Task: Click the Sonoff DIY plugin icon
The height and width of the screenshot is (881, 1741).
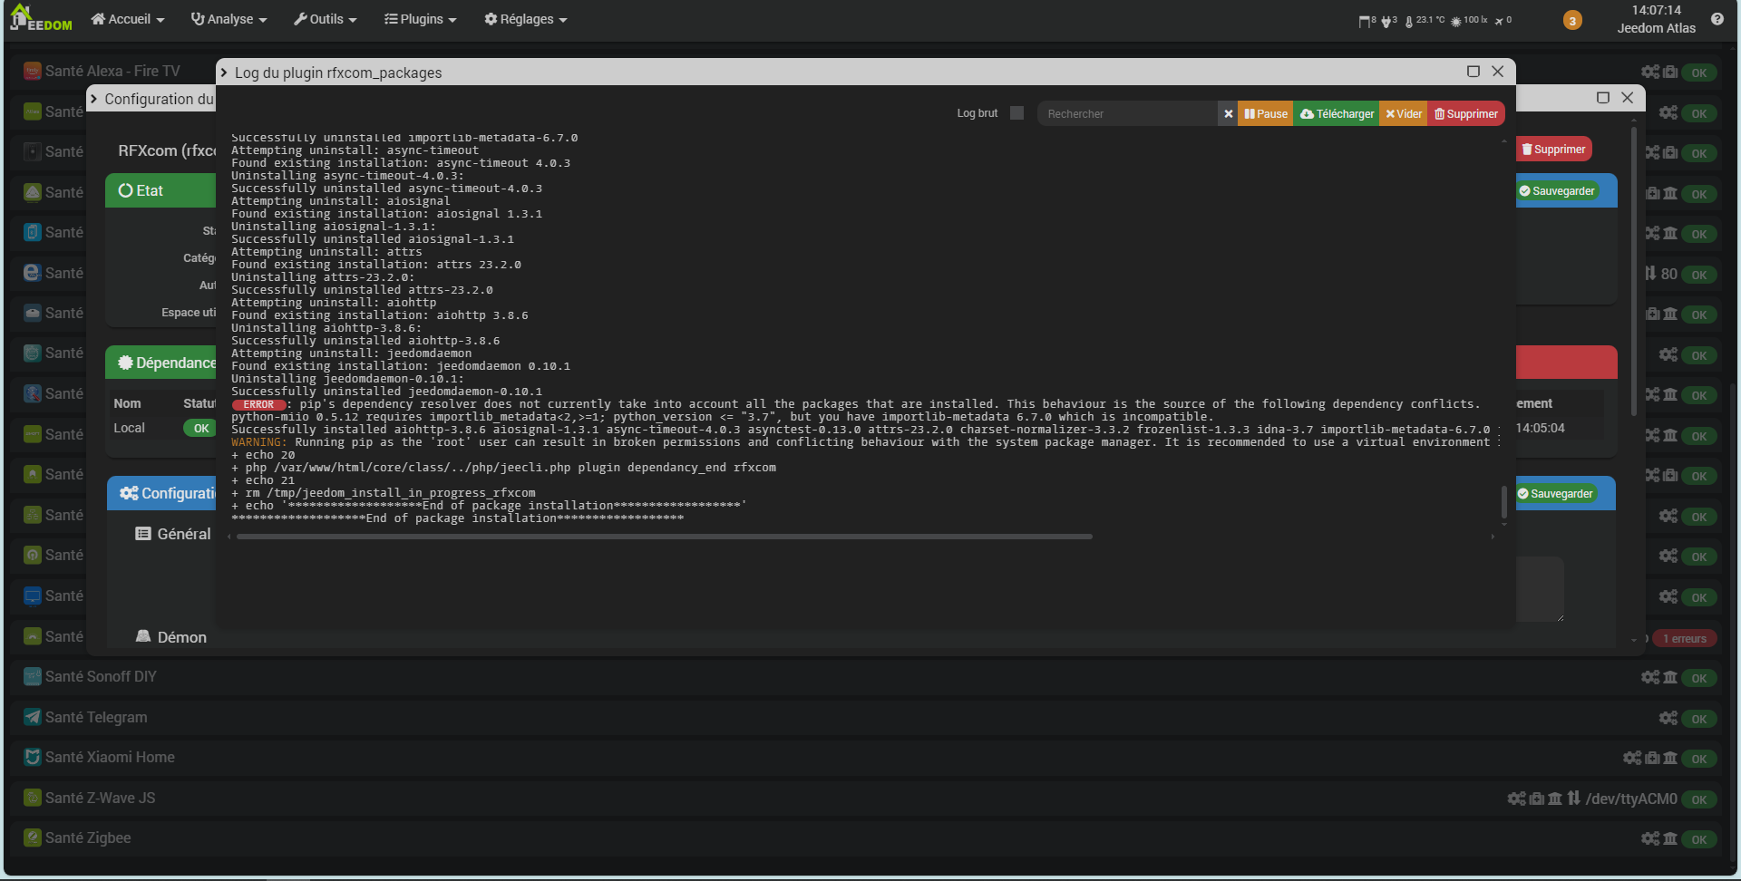Action: coord(33,676)
